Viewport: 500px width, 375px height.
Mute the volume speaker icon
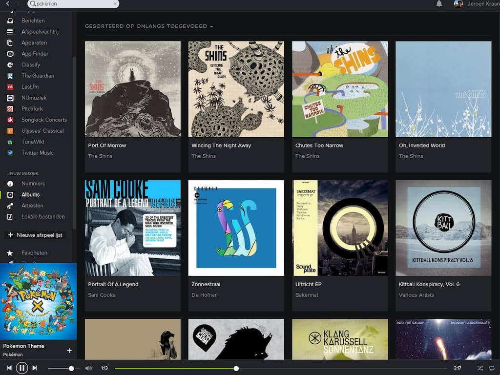(88, 368)
